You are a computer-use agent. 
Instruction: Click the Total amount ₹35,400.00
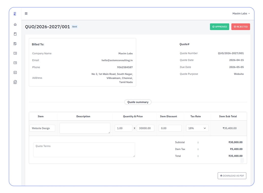click(x=235, y=156)
